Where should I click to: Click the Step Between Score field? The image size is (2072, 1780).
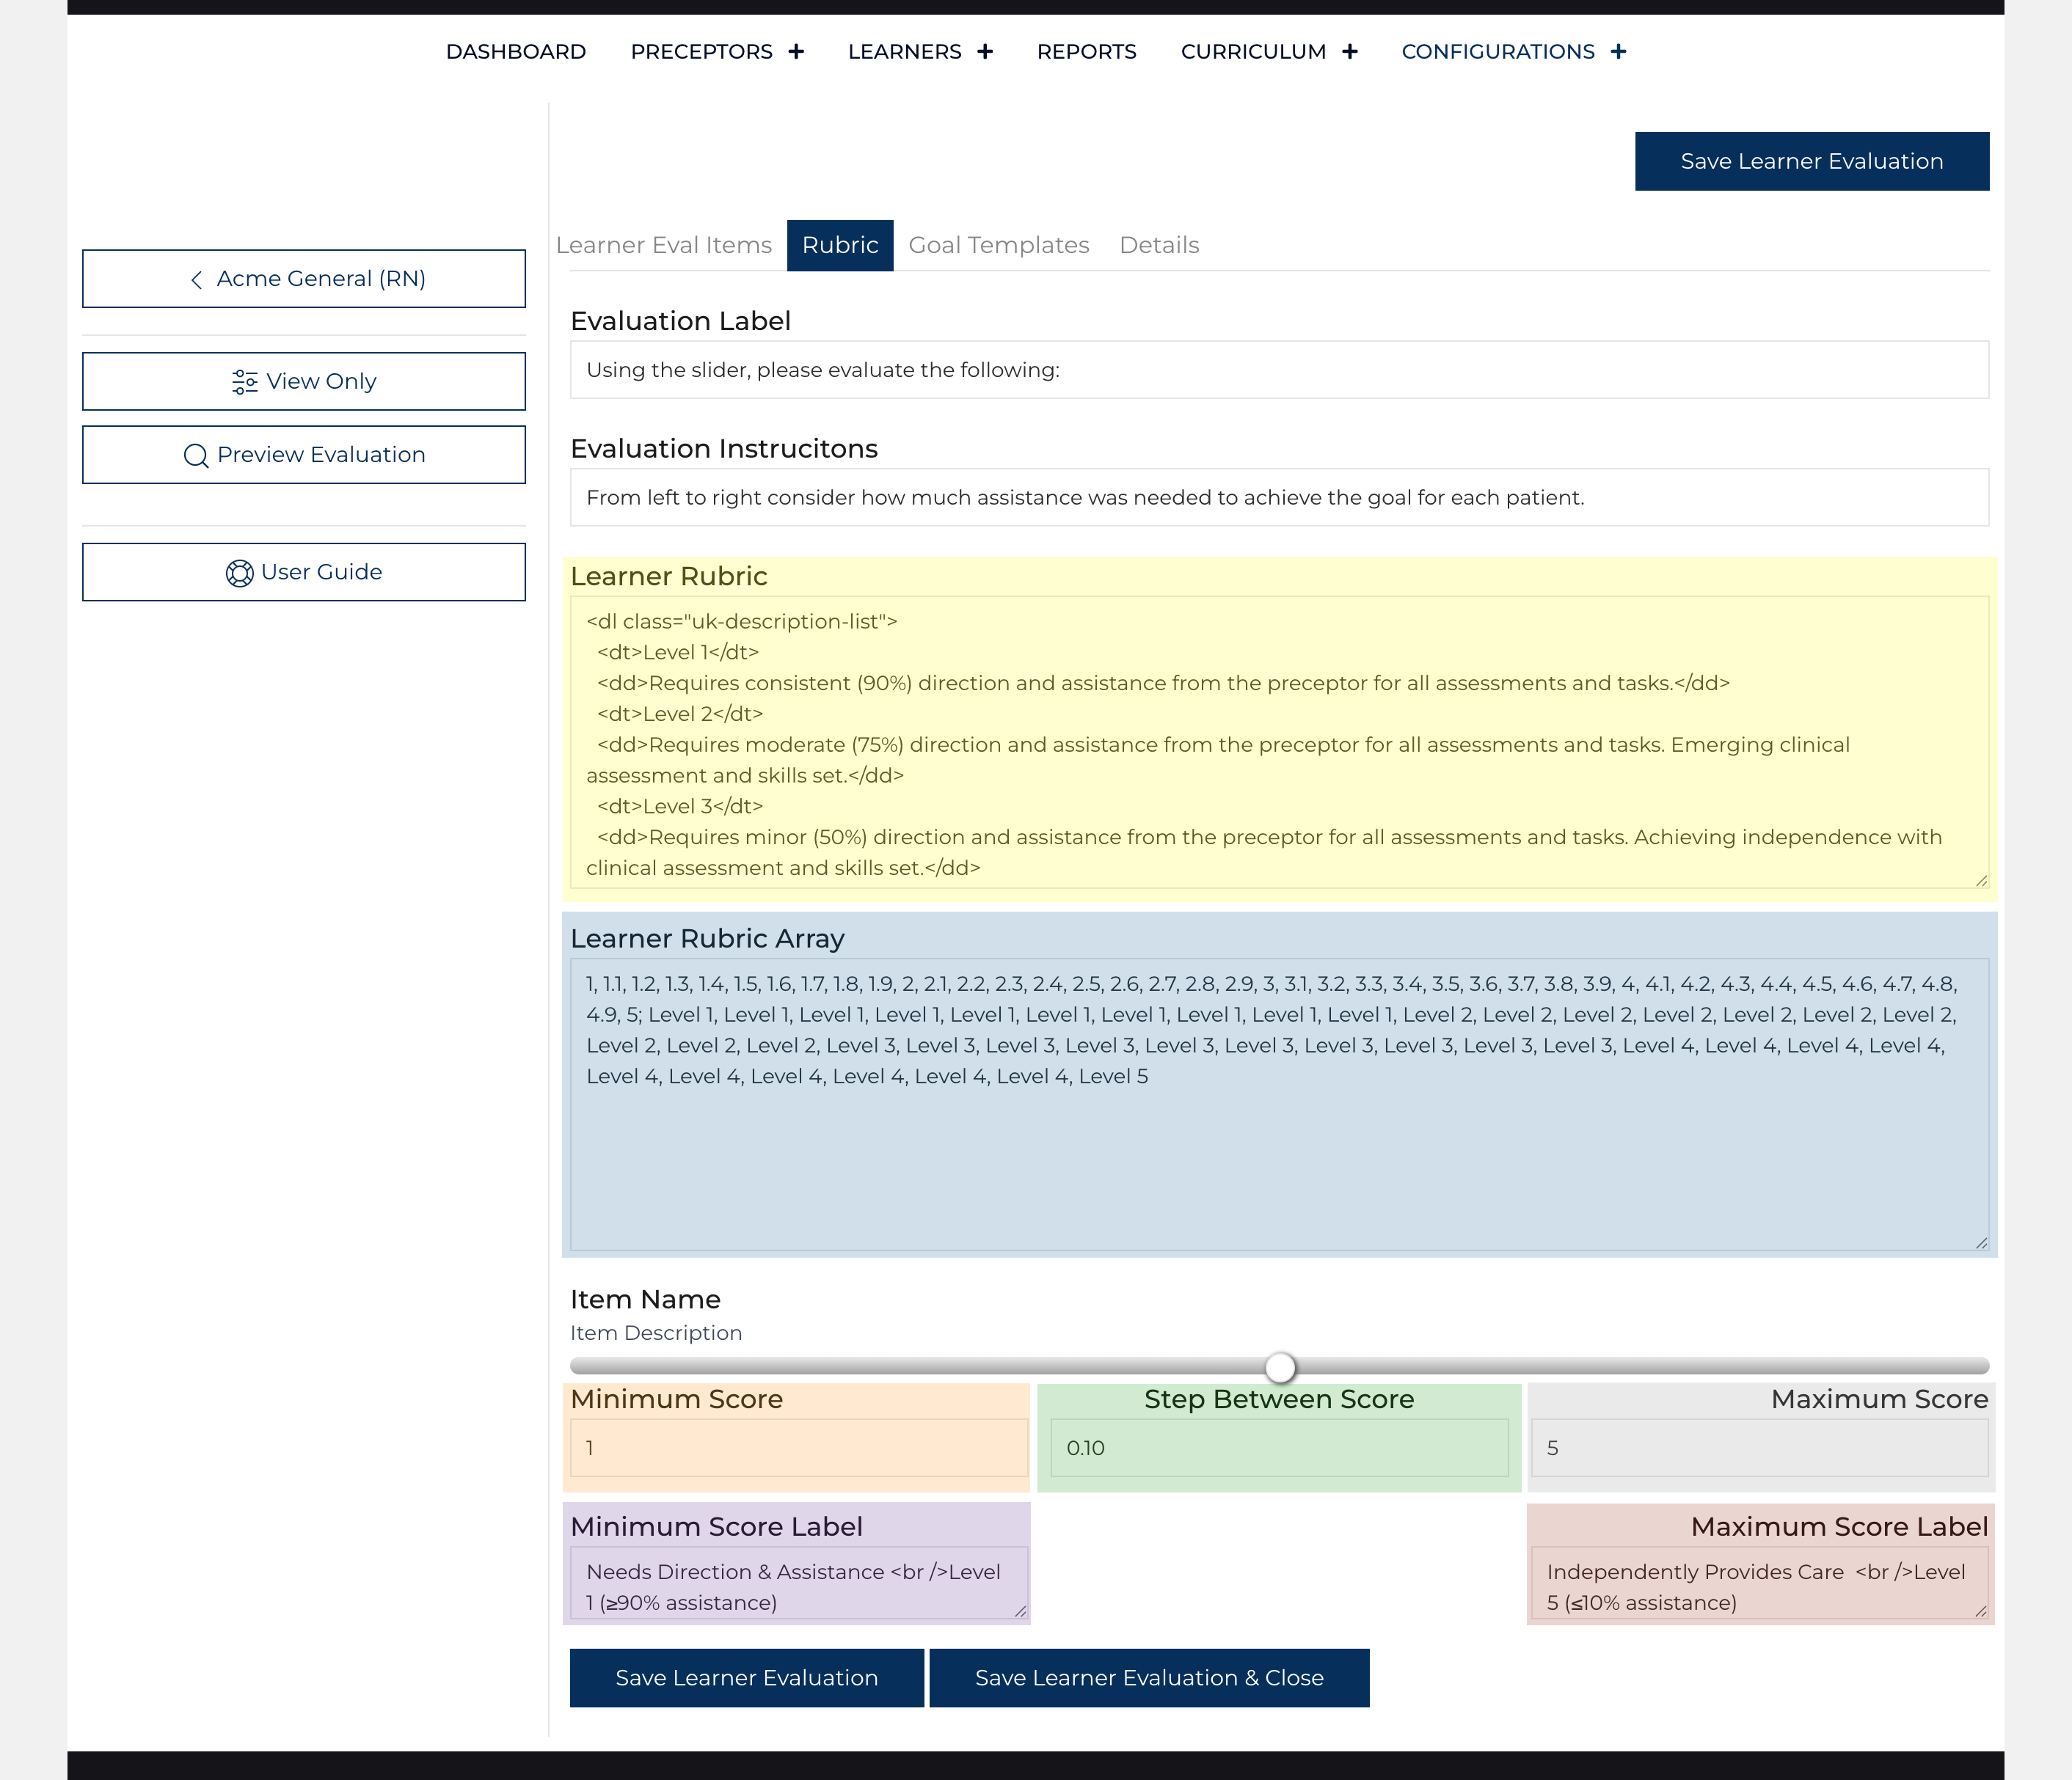(x=1278, y=1448)
